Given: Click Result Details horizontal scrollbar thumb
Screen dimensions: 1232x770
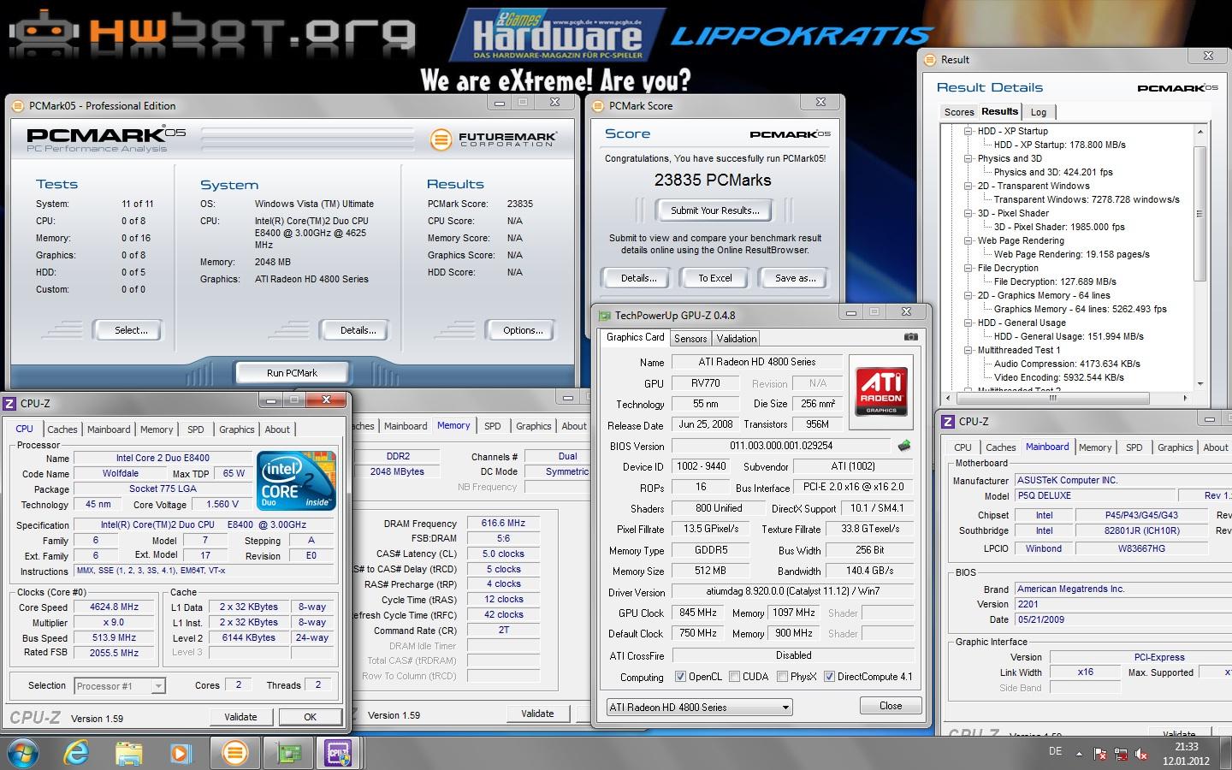Looking at the screenshot, I should click(x=1052, y=398).
